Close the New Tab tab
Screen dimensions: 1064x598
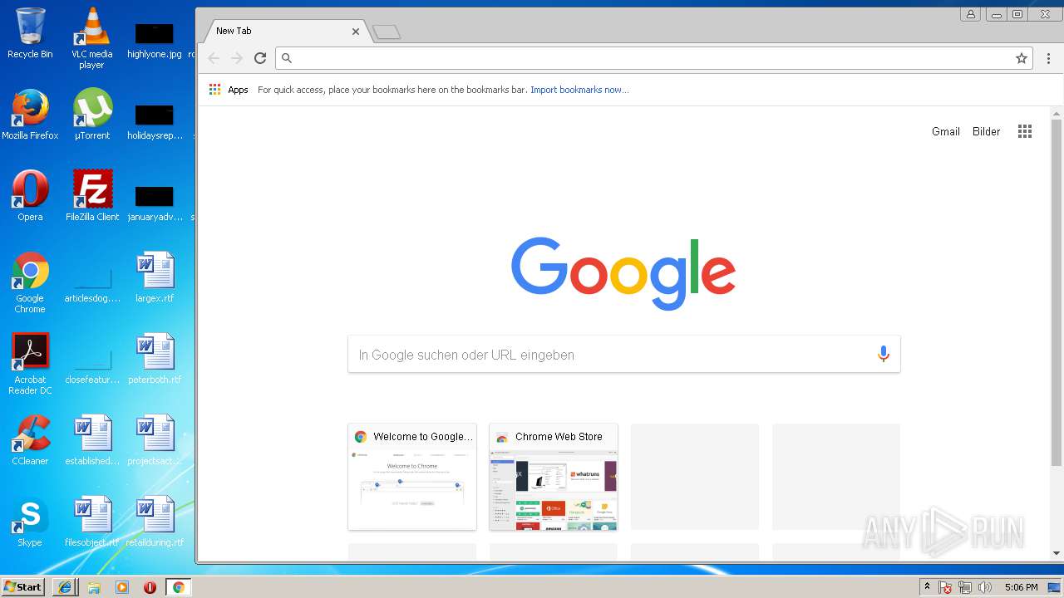point(356,32)
